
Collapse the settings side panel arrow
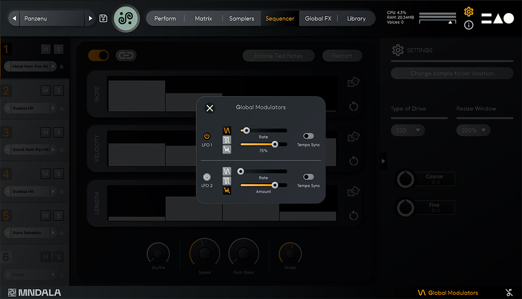point(383,161)
